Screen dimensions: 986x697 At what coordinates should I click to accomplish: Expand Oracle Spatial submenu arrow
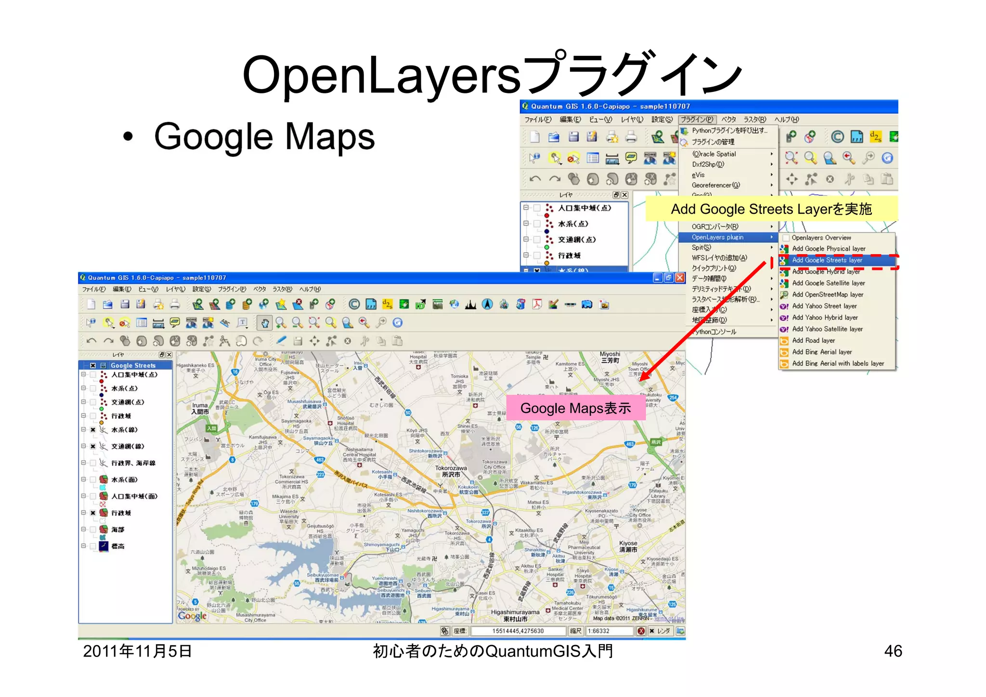(x=771, y=154)
